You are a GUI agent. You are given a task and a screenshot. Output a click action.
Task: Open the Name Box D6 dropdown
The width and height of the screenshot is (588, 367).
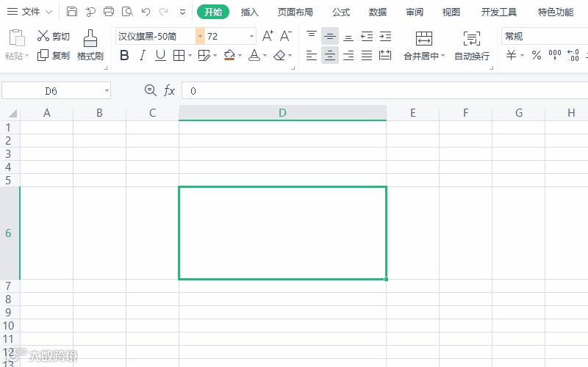point(107,90)
